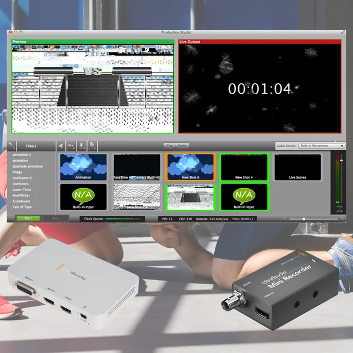Viewport: 353px width, 353px height.
Task: Add a new media document icon
Action: coord(92,146)
